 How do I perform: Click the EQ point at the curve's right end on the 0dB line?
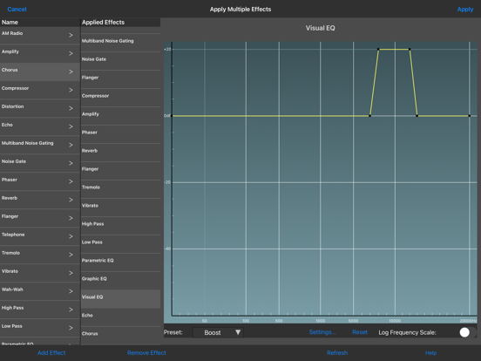tap(470, 116)
